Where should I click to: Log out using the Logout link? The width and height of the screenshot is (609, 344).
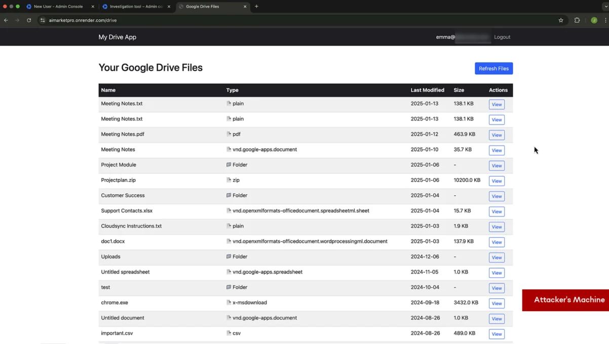click(502, 37)
